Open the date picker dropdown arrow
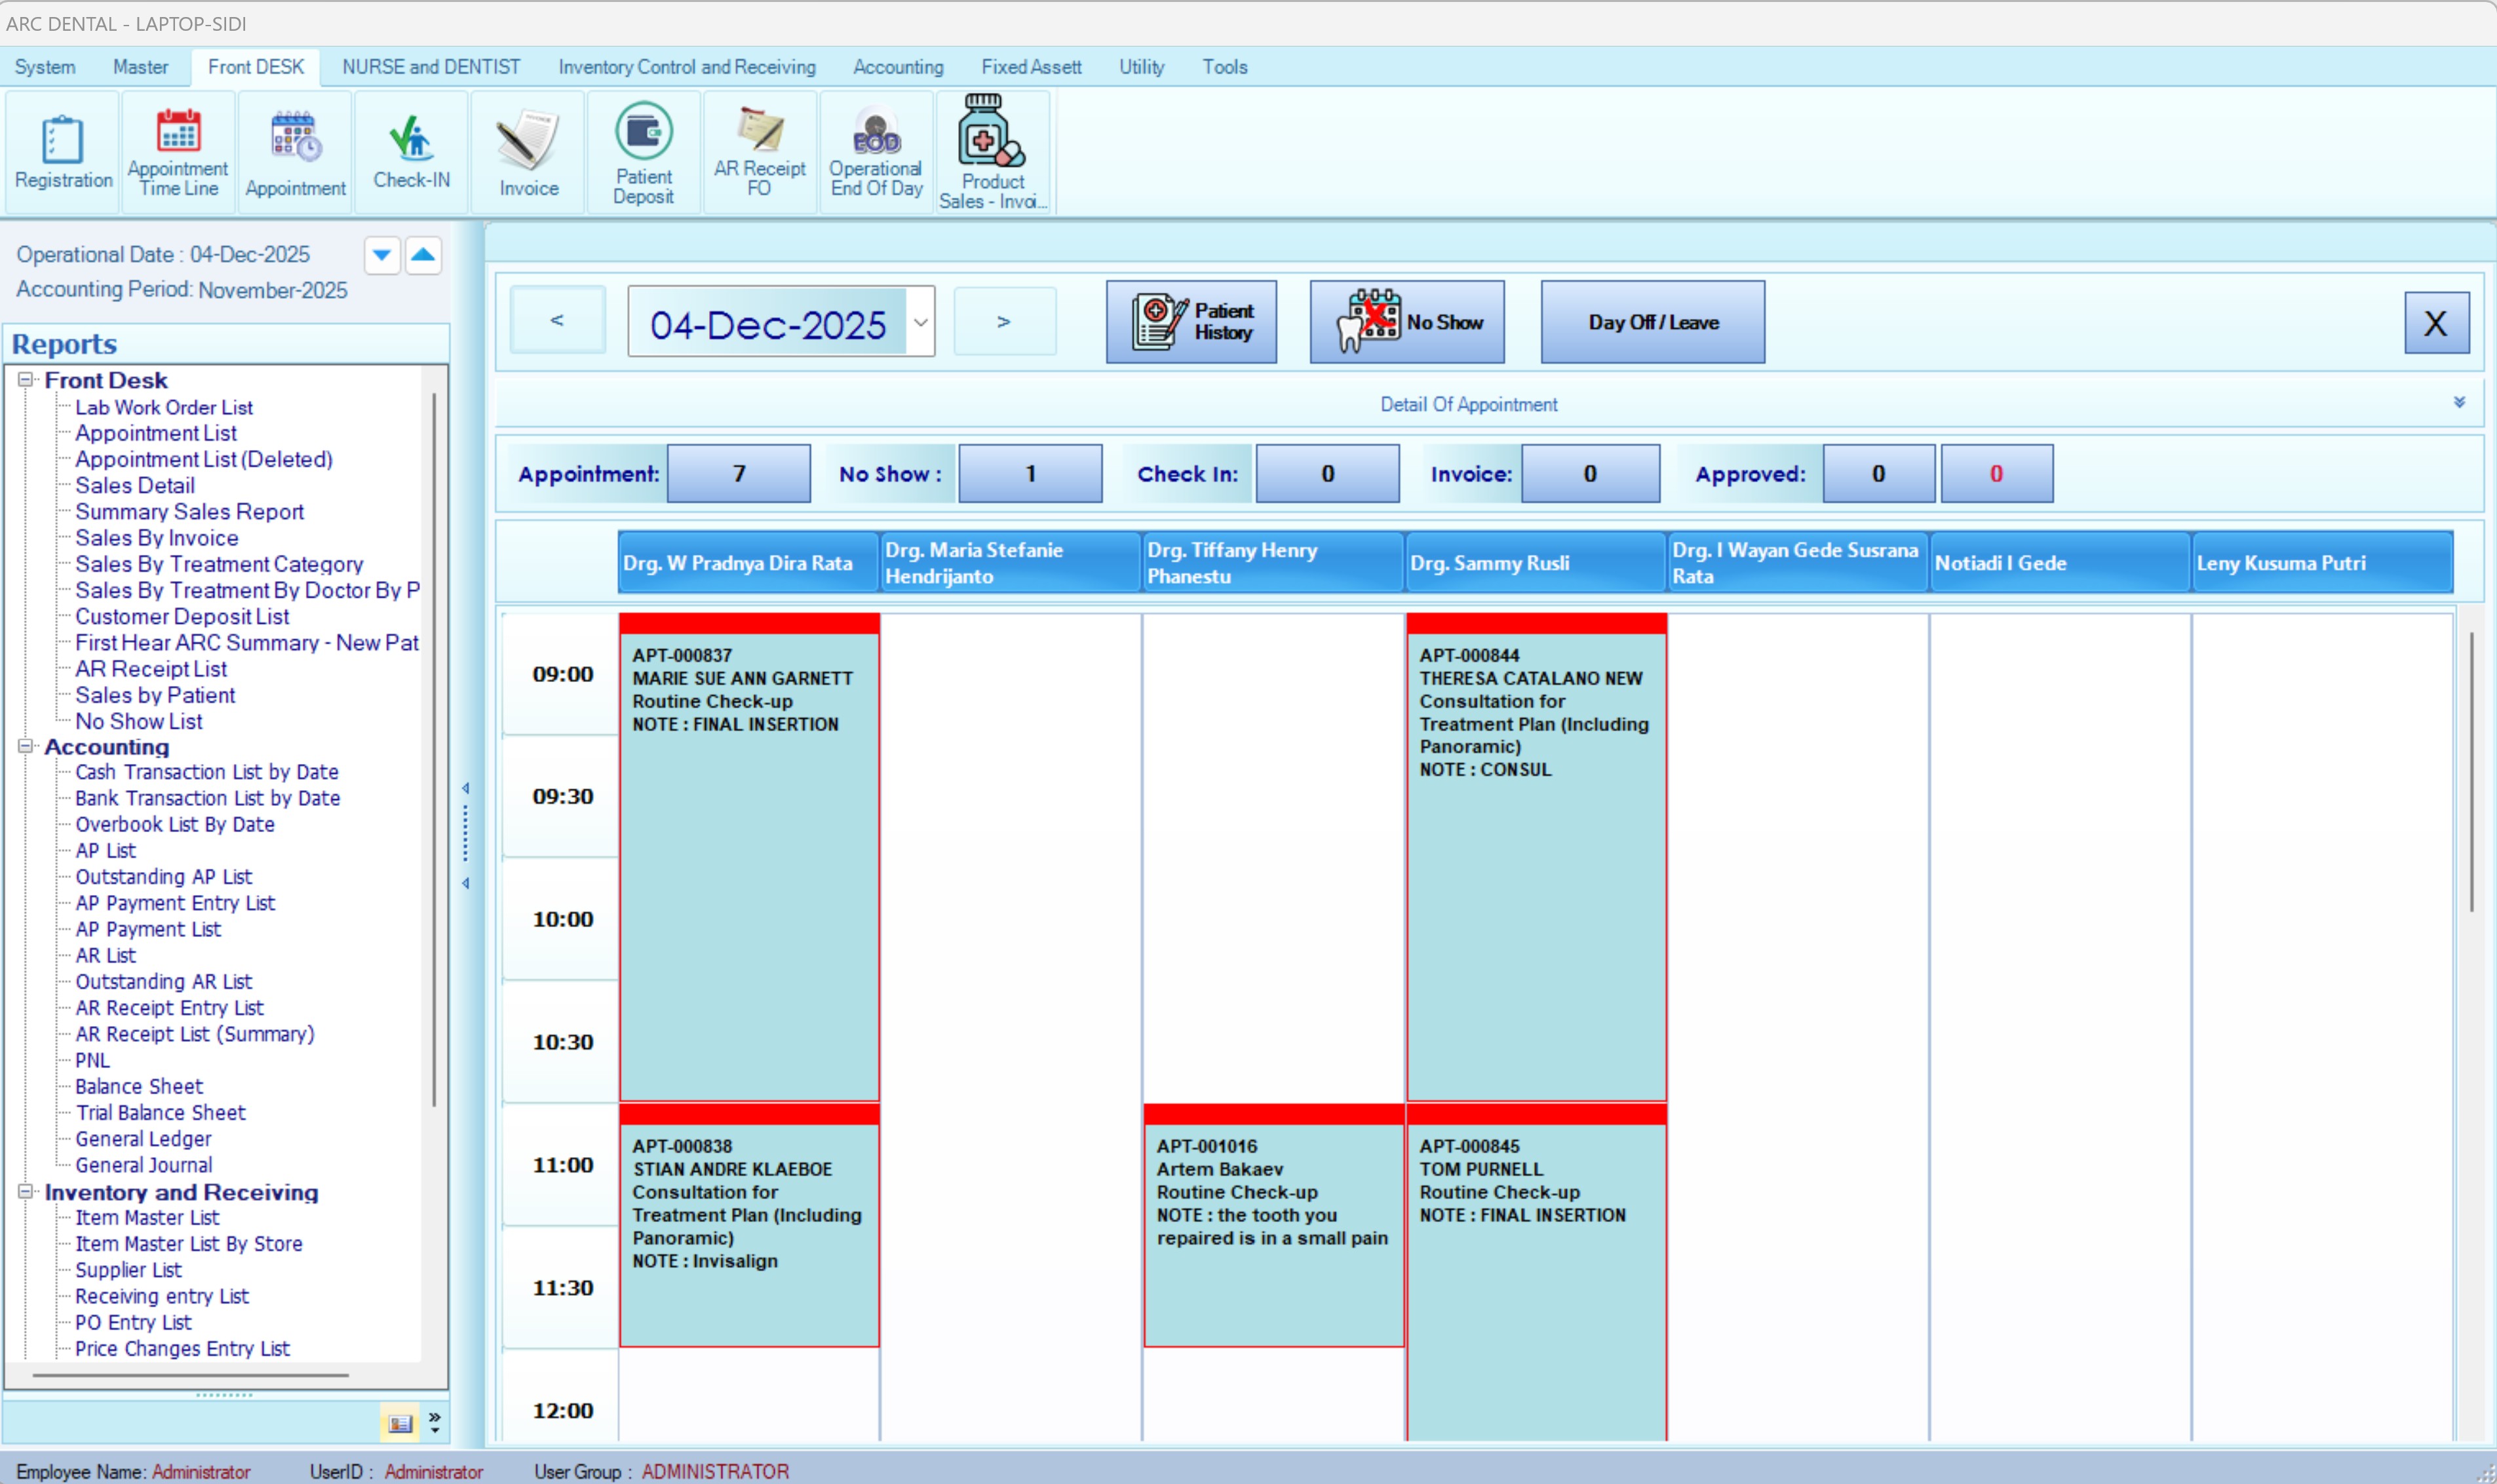 click(x=920, y=322)
